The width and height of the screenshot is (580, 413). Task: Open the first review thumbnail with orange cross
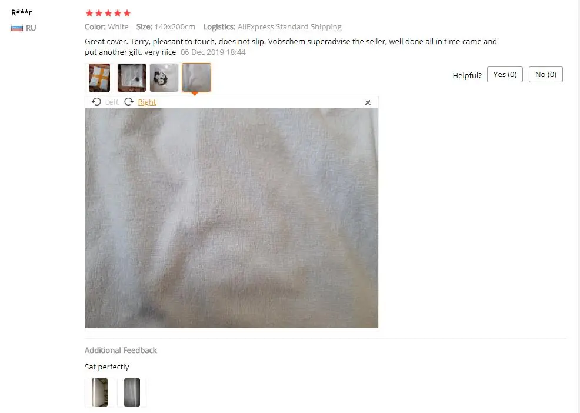[x=99, y=78]
